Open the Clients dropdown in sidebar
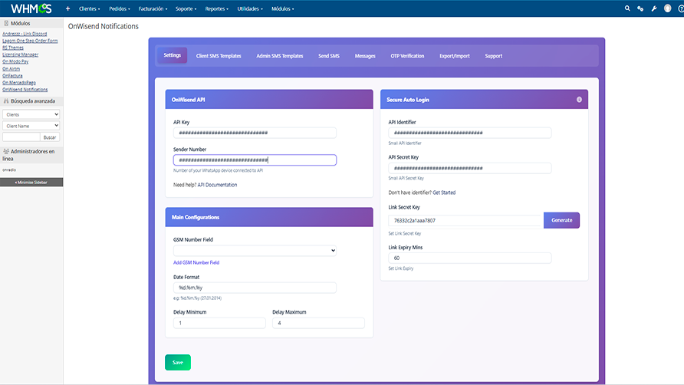This screenshot has width=684, height=385. [x=31, y=114]
